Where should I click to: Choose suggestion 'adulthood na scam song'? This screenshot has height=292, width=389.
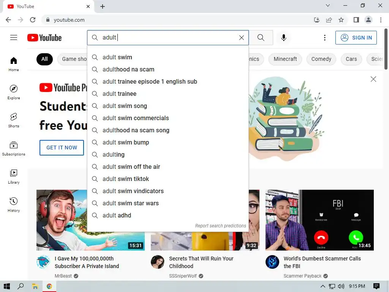click(x=168, y=130)
